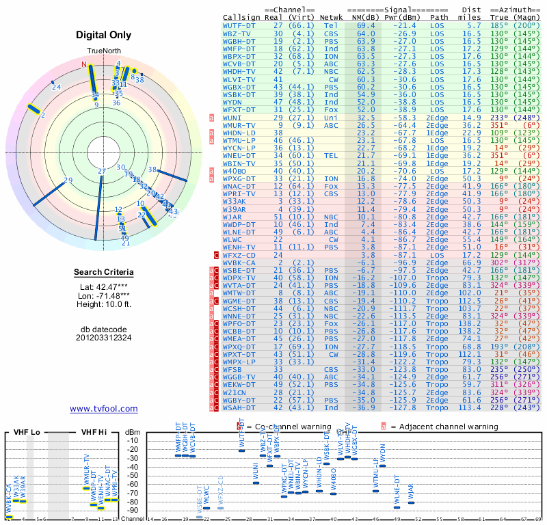Viewport: 547px width, 525px height.
Task: Click the red C legend icon for Co-channel warning
Action: (x=239, y=427)
